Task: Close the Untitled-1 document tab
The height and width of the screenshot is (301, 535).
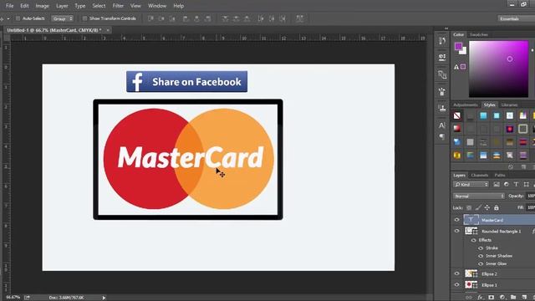Action: [x=108, y=30]
